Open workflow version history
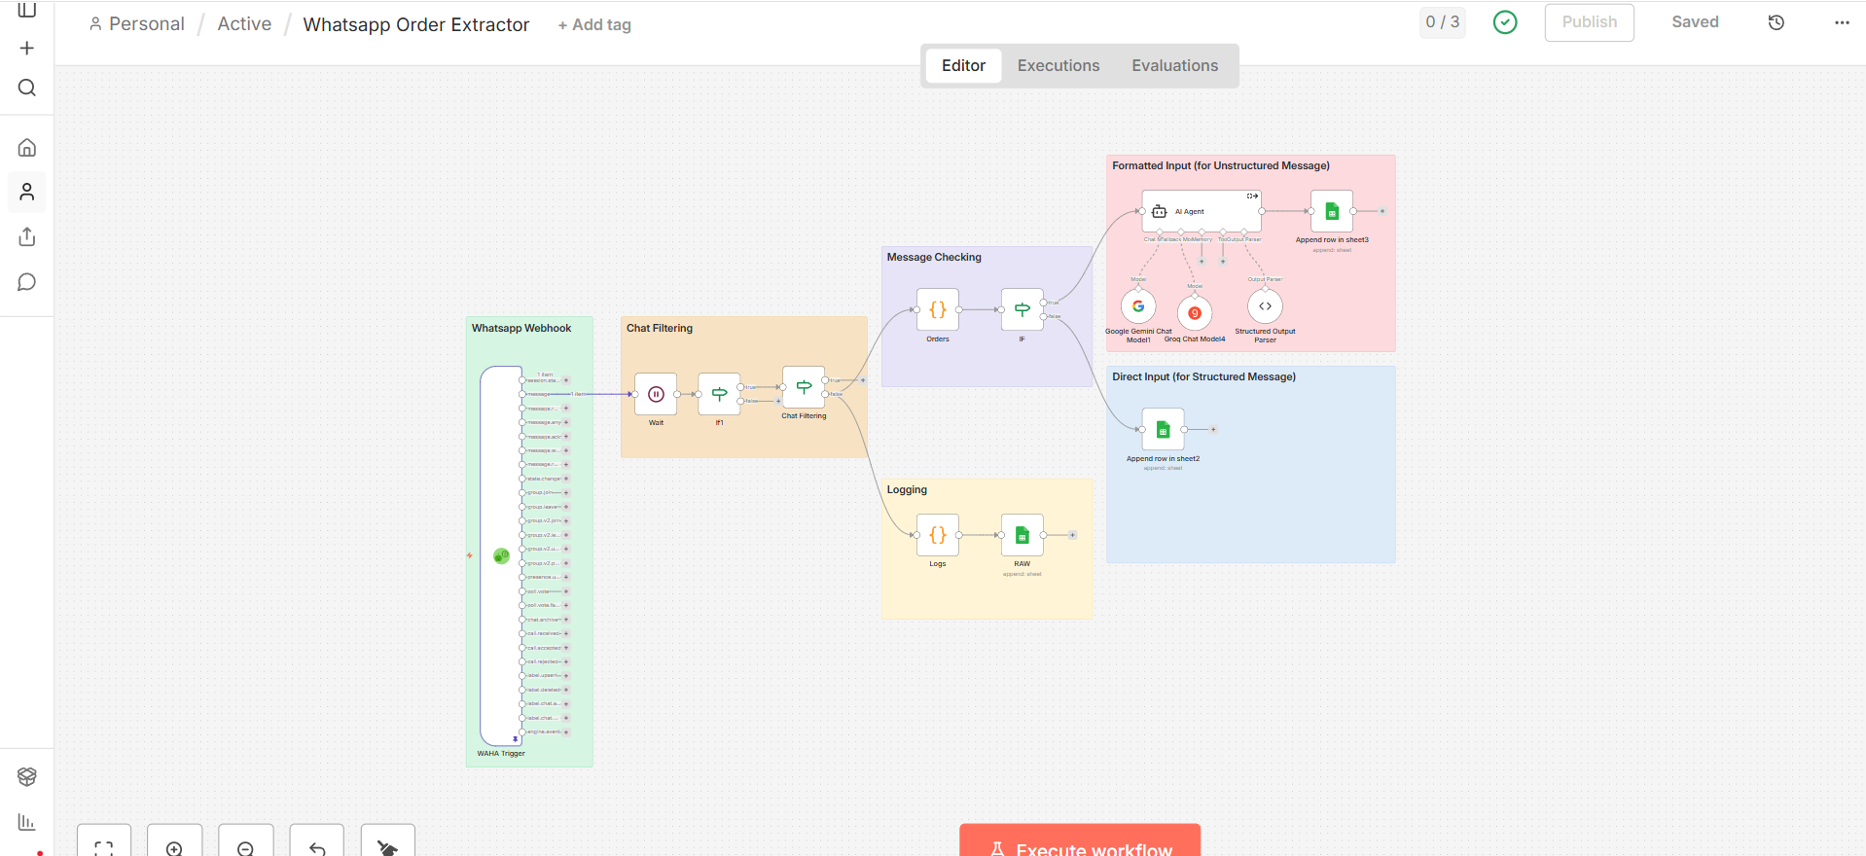Viewport: 1866px width, 856px height. click(1776, 22)
